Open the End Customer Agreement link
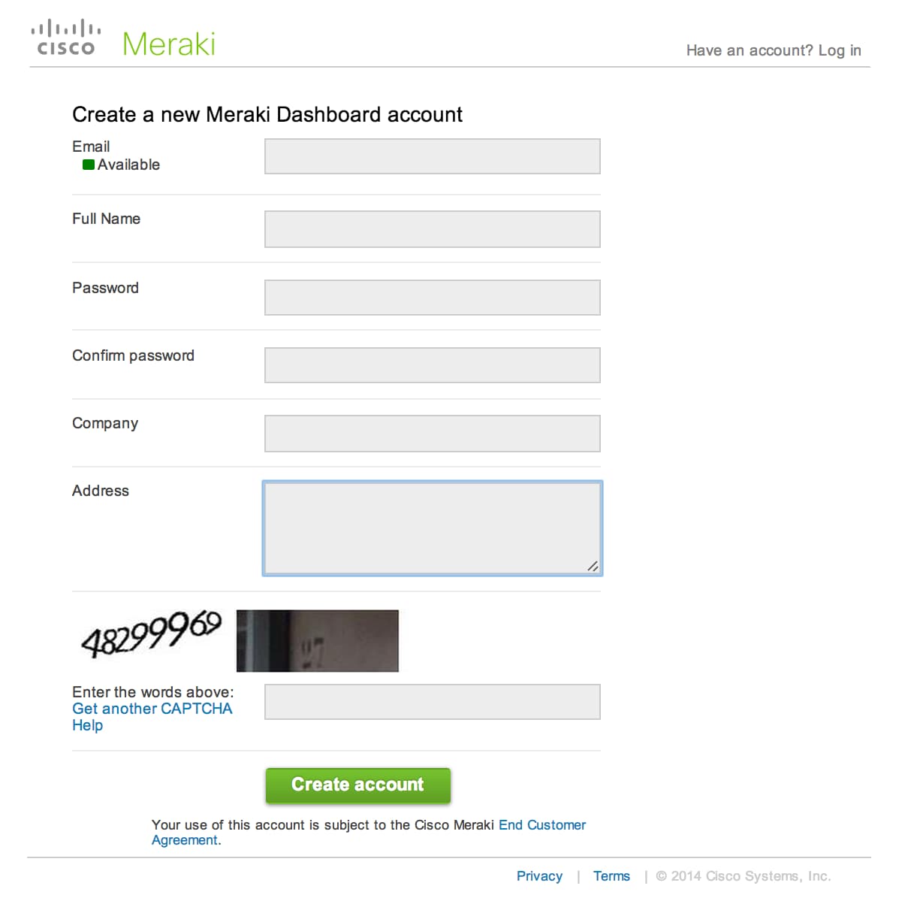Viewport: 902px width, 901px height. point(542,825)
